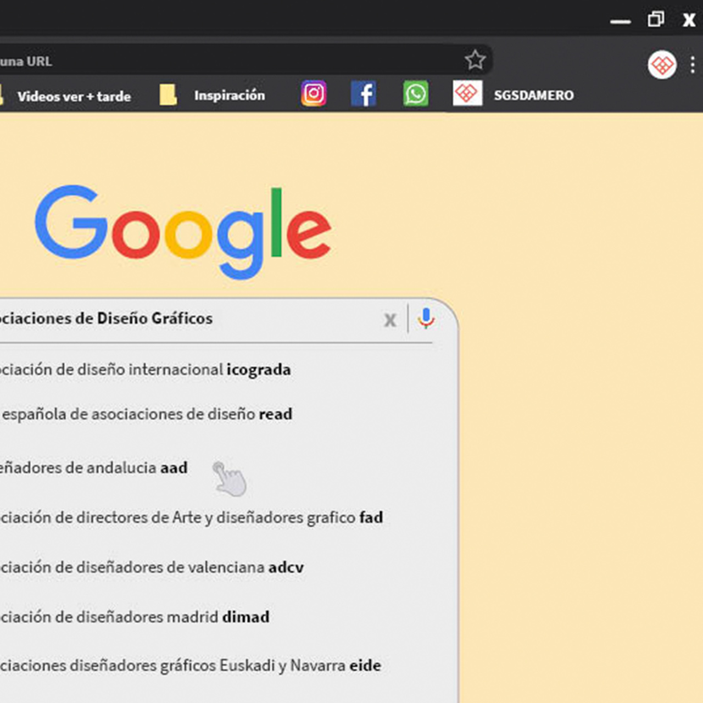
Task: Start voice search with microphone icon
Action: pos(426,319)
